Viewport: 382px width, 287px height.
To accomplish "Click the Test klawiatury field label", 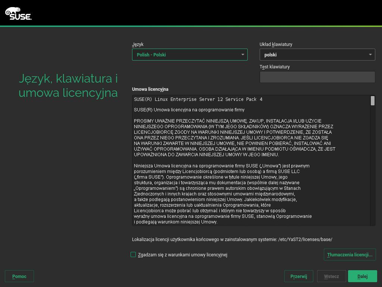I will (x=275, y=67).
